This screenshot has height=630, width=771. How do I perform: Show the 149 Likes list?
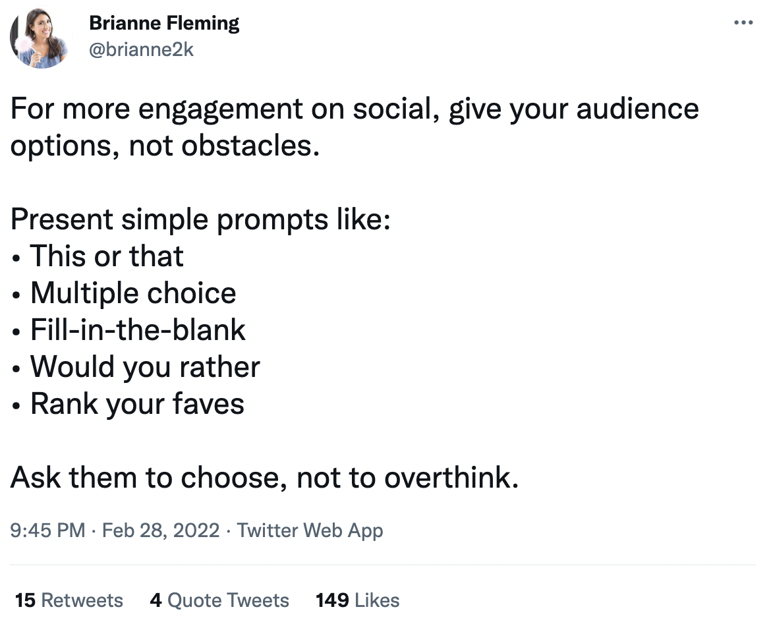[357, 600]
